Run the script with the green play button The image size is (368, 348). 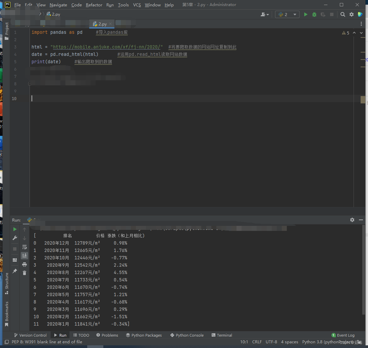tap(306, 14)
